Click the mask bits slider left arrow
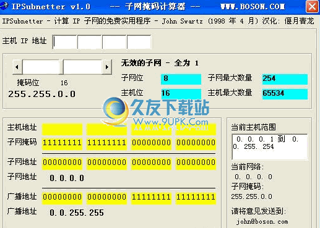Image resolution: width=320 pixels, height=228 pixels. pyautogui.click(x=17, y=67)
